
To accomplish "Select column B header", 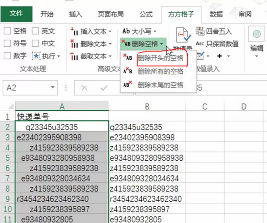I will click(x=147, y=106).
